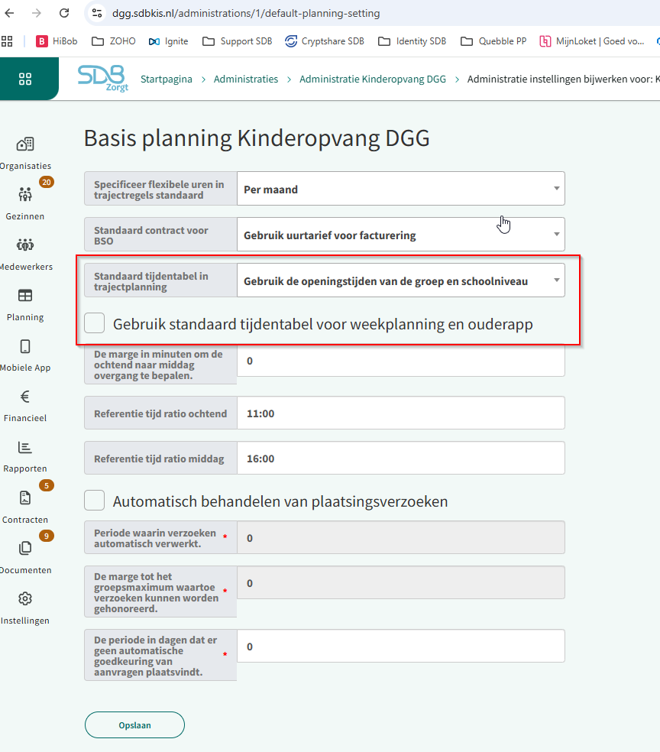The image size is (660, 752).
Task: Open the Planning sidebar icon
Action: 25,296
